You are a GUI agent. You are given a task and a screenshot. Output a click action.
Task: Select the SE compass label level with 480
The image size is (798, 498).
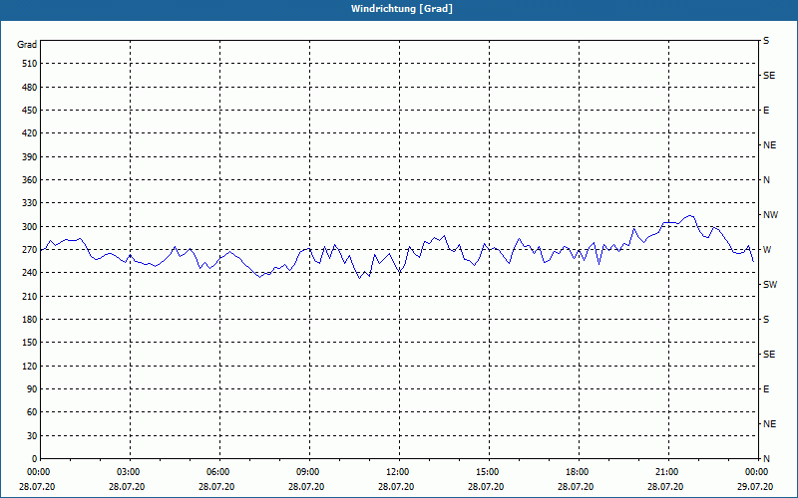(769, 76)
